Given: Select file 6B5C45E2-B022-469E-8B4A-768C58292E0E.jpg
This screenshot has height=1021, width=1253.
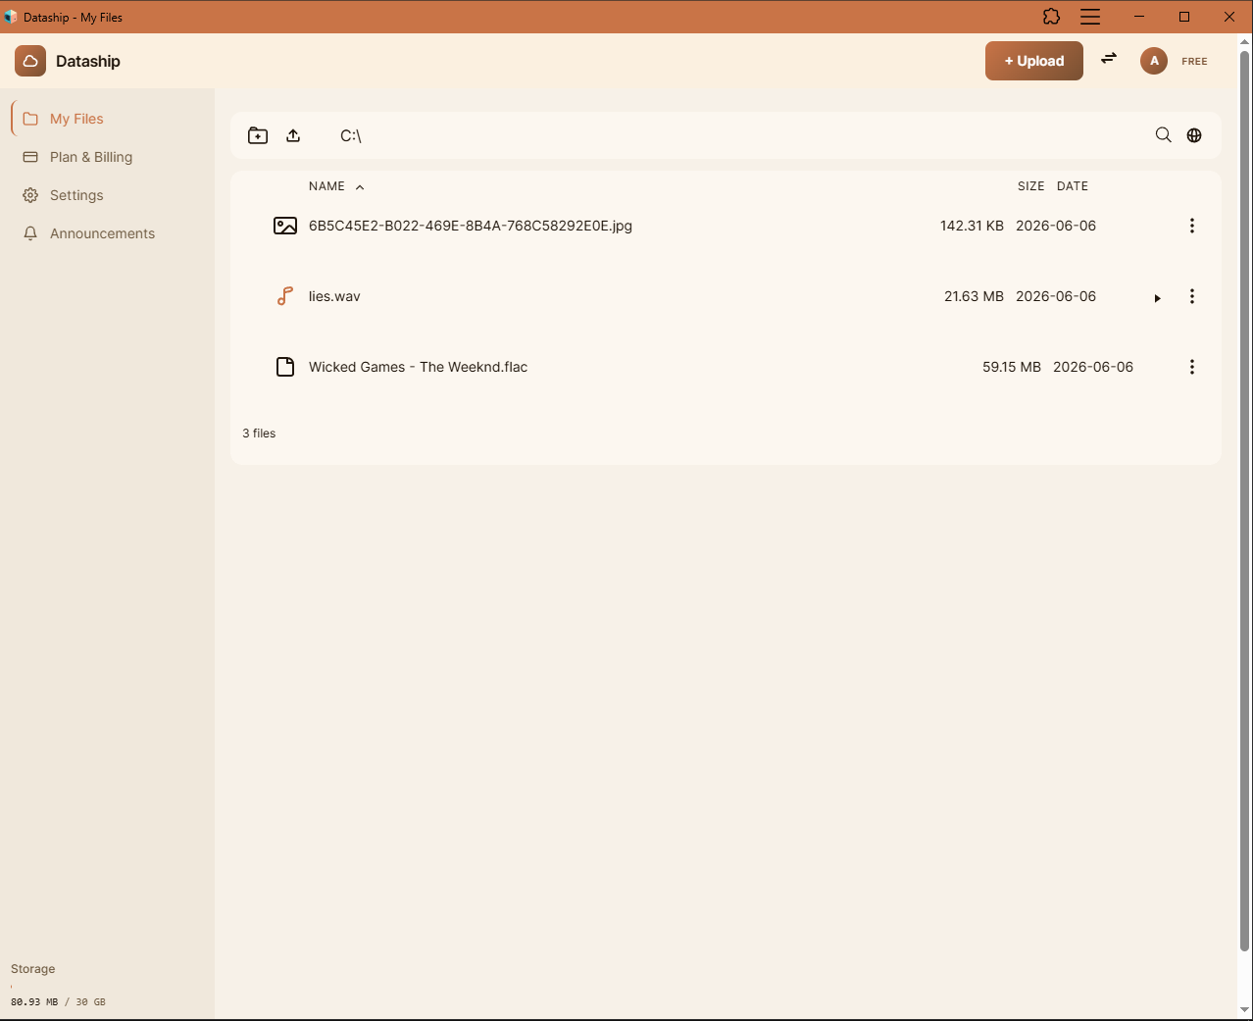Looking at the screenshot, I should pyautogui.click(x=471, y=226).
